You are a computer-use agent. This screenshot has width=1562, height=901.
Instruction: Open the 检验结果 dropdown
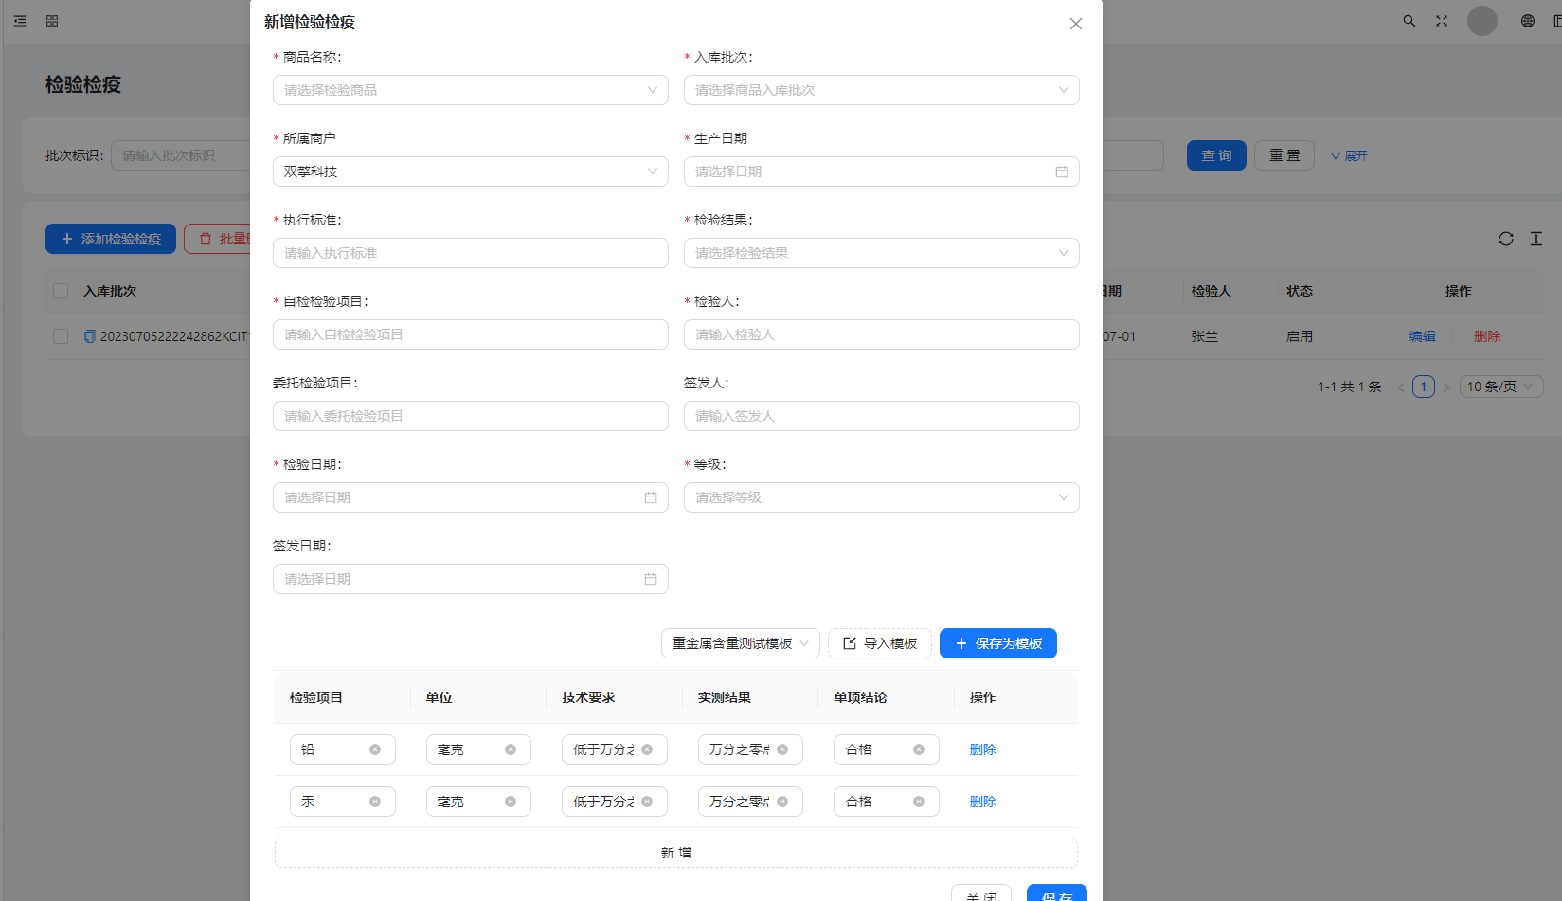click(882, 253)
